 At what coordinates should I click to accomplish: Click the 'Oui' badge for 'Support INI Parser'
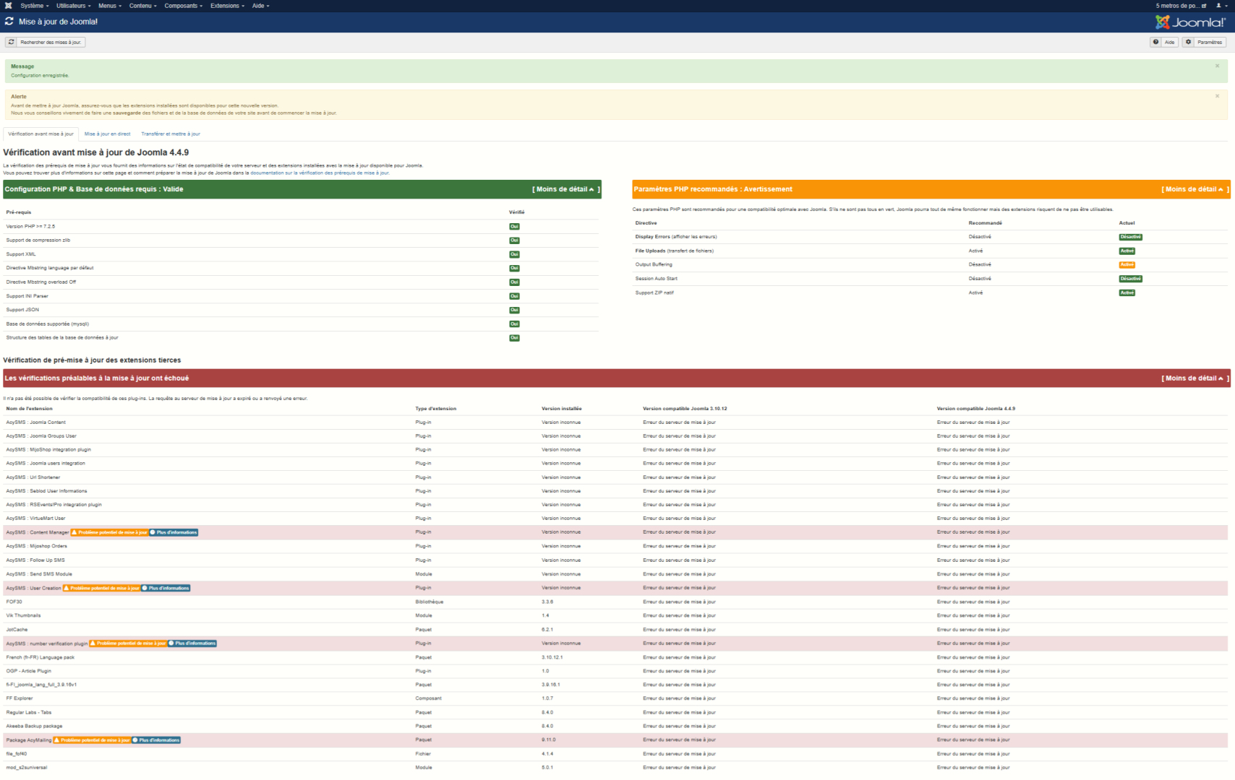pos(514,296)
